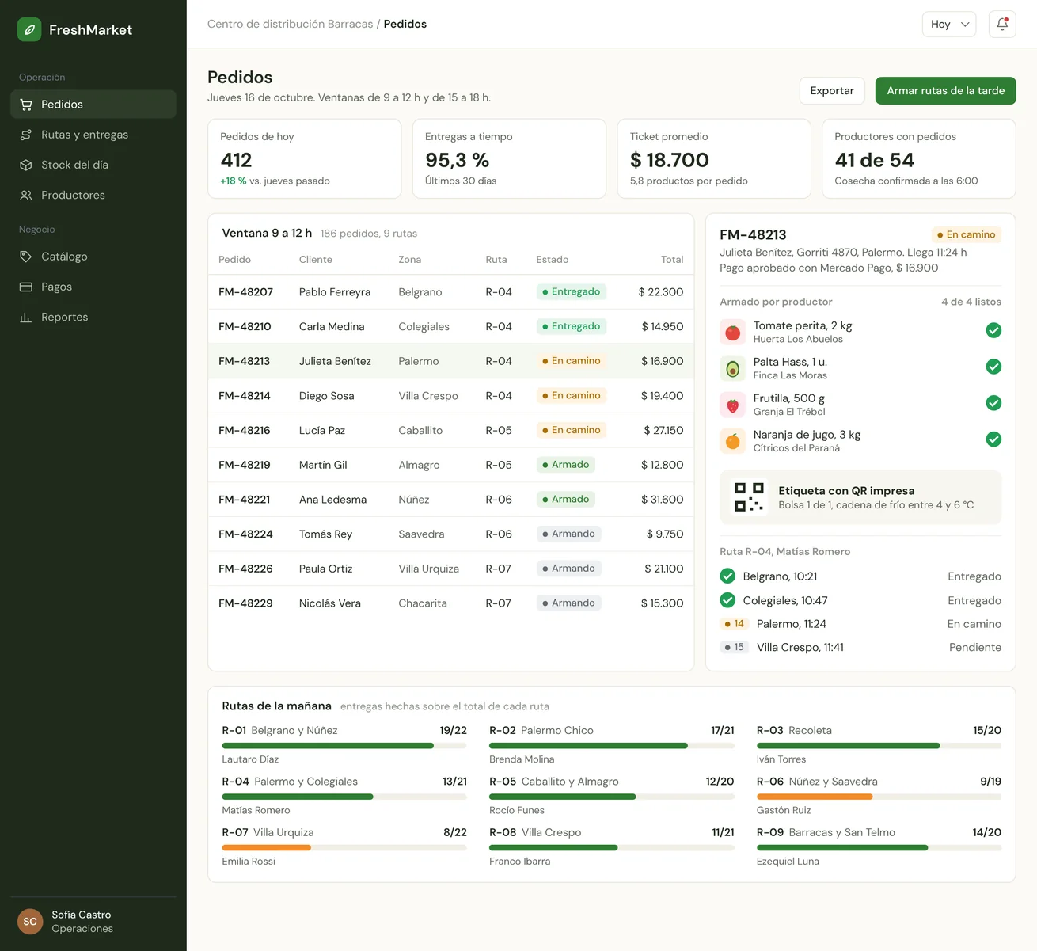Image resolution: width=1037 pixels, height=951 pixels.
Task: Click the R-01 Belgrano y Núñez progress bar
Action: [344, 746]
